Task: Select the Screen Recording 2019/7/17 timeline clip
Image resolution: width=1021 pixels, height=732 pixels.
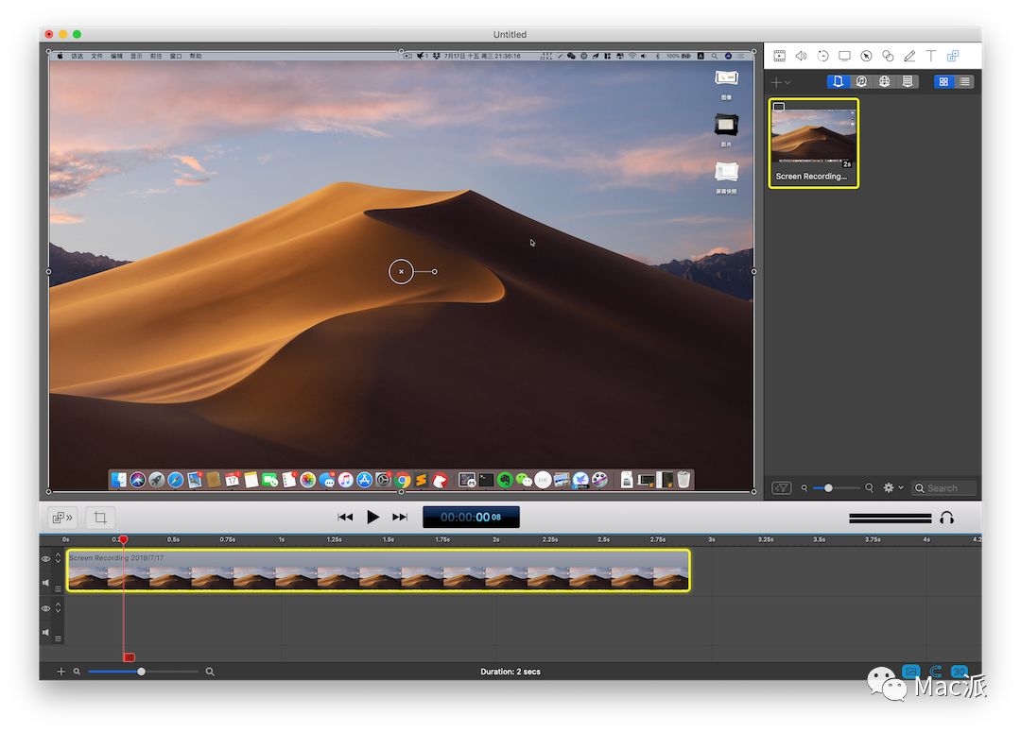Action: pos(378,570)
